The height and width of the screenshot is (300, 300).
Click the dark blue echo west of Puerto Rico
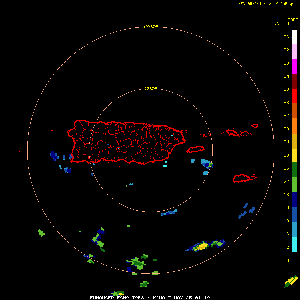click(55, 156)
